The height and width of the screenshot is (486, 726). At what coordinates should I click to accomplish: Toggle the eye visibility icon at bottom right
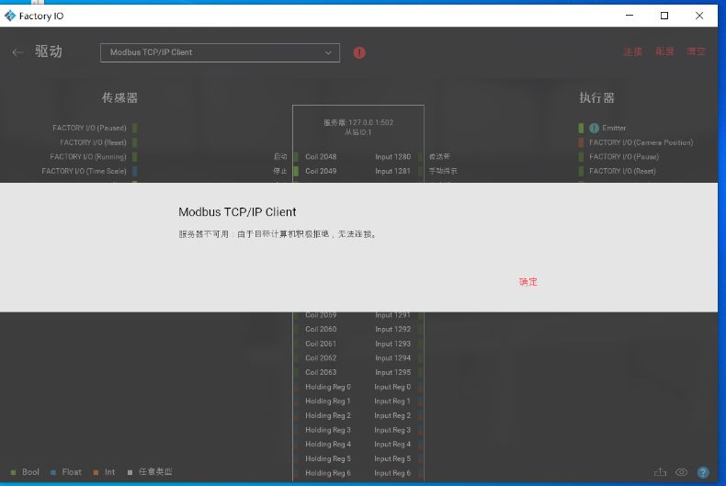pos(682,472)
